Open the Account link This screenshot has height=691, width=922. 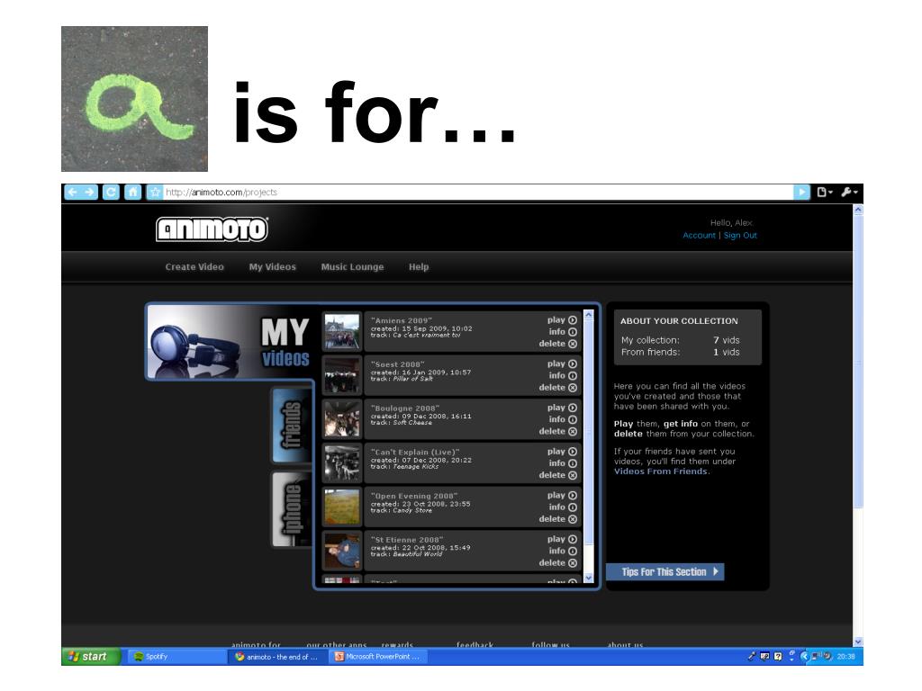pos(699,235)
